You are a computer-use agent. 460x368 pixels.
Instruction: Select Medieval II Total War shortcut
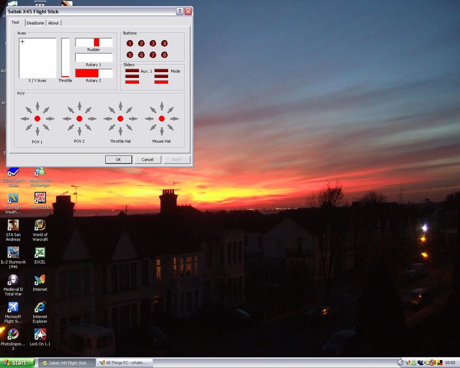(13, 285)
